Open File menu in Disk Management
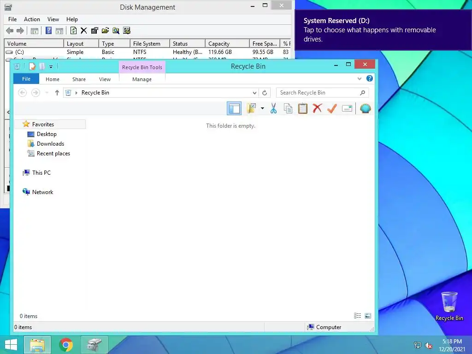The height and width of the screenshot is (354, 472). click(12, 19)
